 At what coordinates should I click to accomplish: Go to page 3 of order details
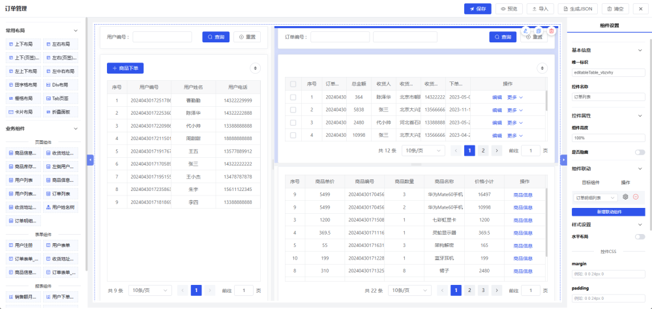pos(482,290)
